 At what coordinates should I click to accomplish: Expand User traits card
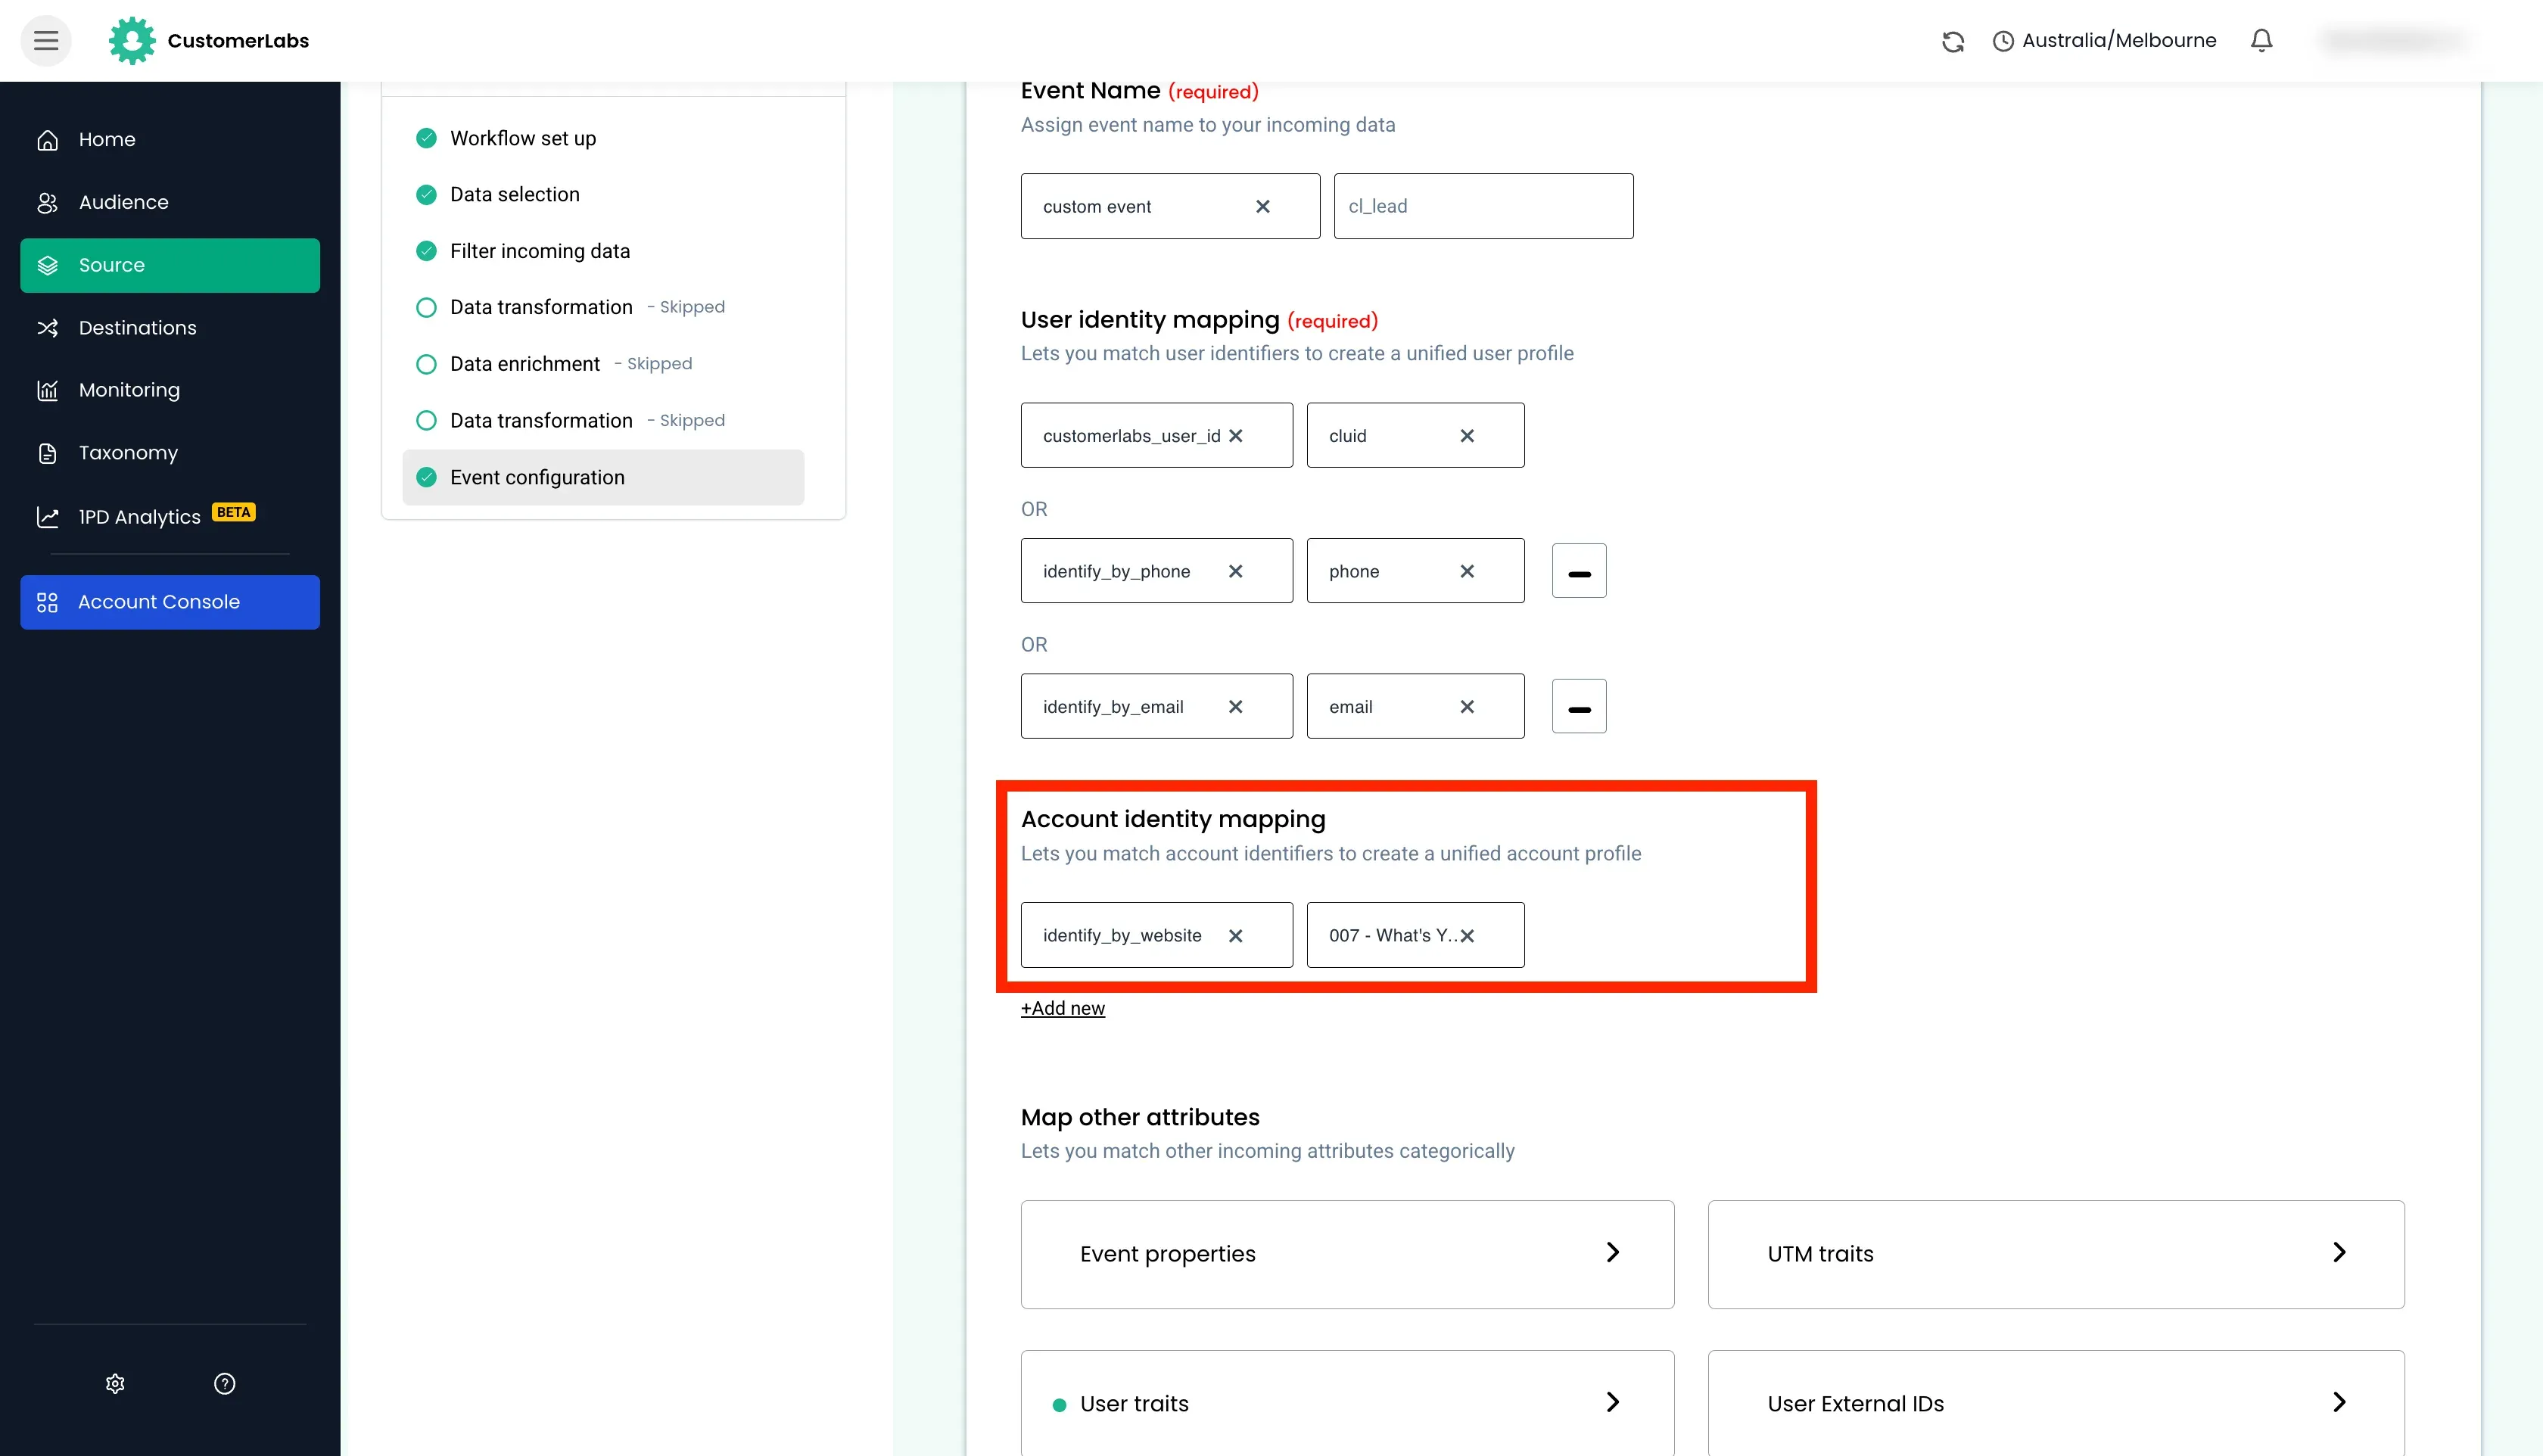click(x=1347, y=1403)
